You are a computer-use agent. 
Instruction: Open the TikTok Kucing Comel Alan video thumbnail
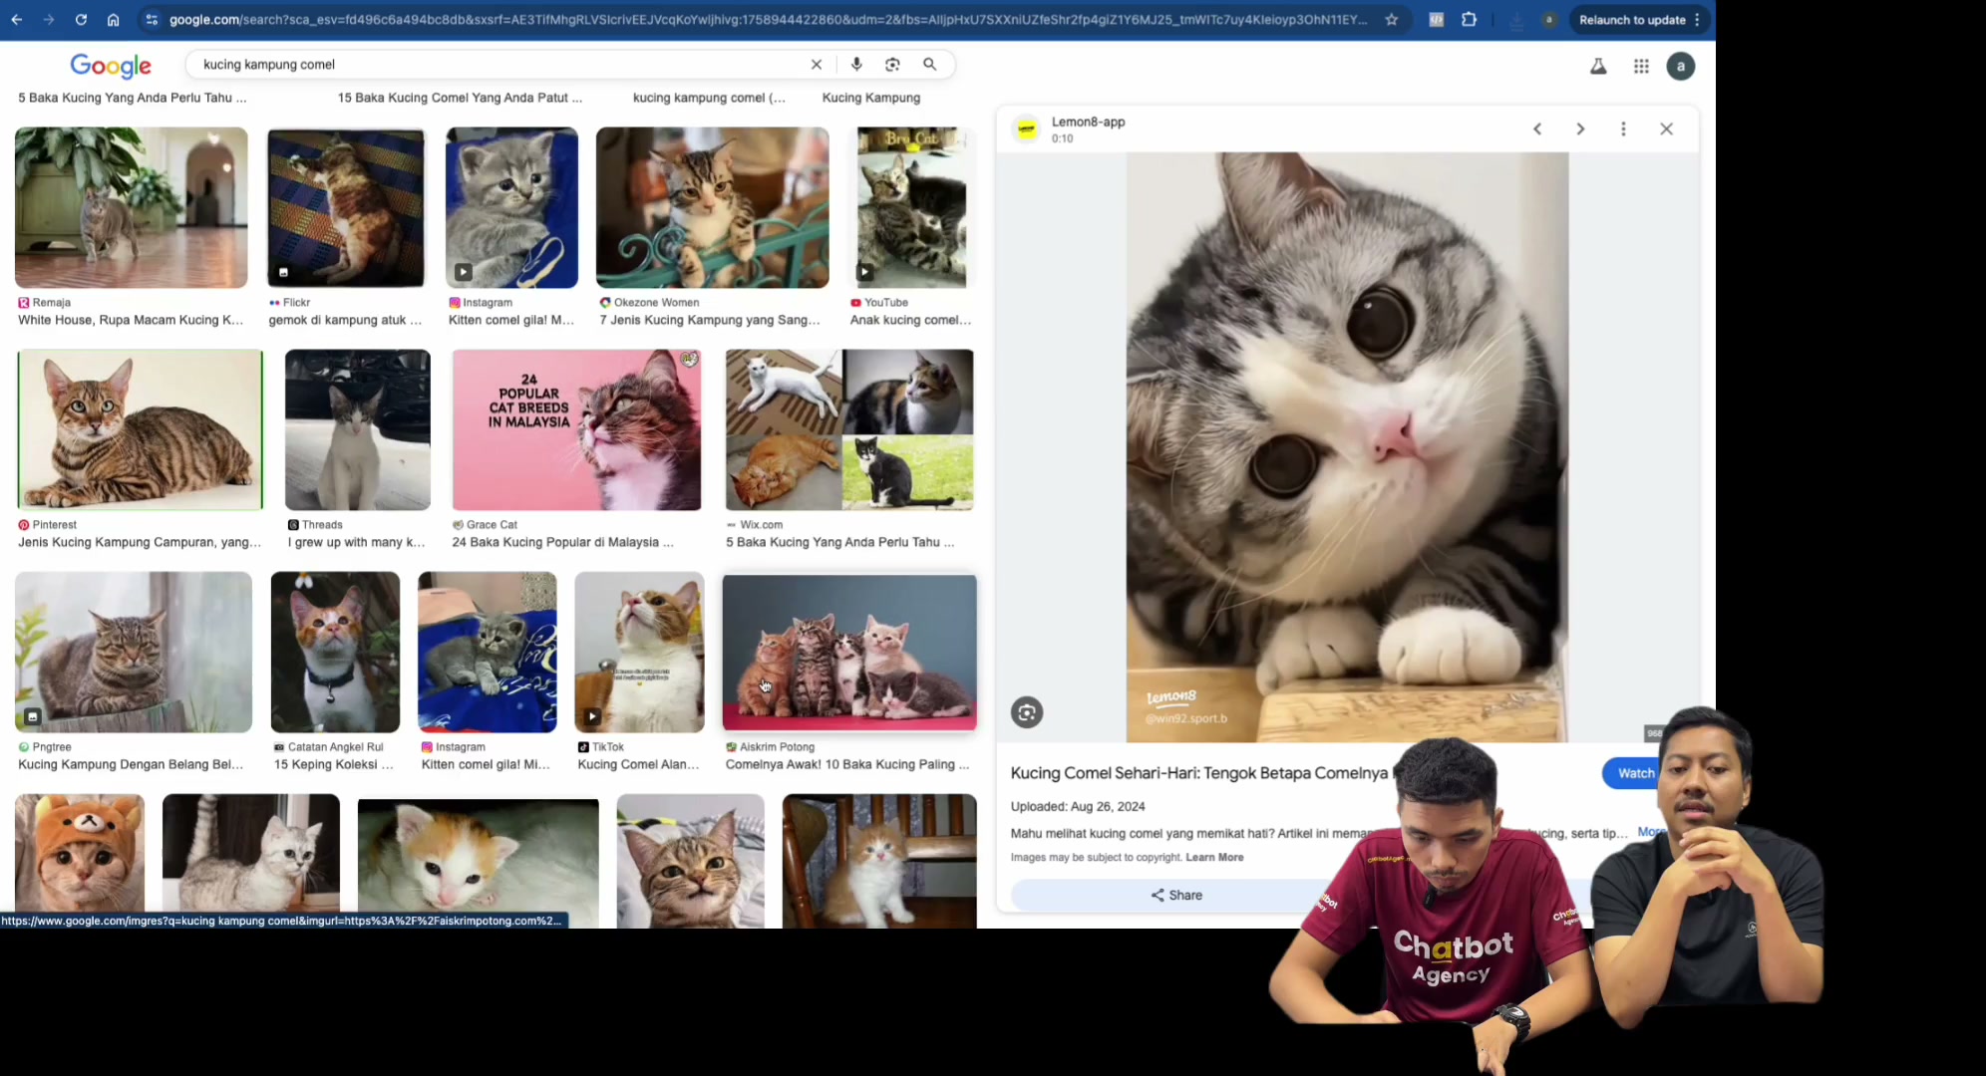639,652
